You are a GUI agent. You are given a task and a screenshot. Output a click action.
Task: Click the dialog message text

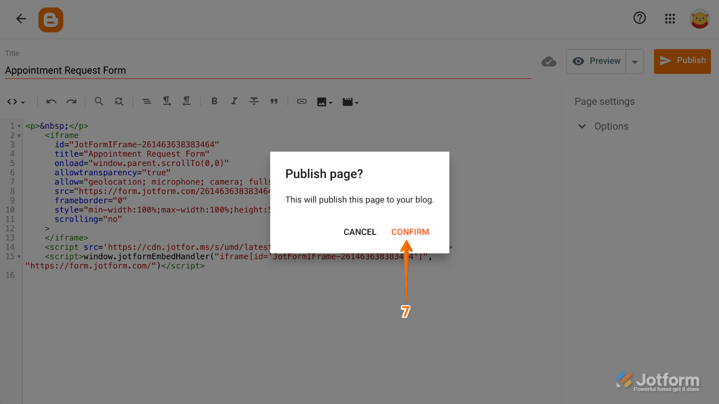(x=359, y=200)
